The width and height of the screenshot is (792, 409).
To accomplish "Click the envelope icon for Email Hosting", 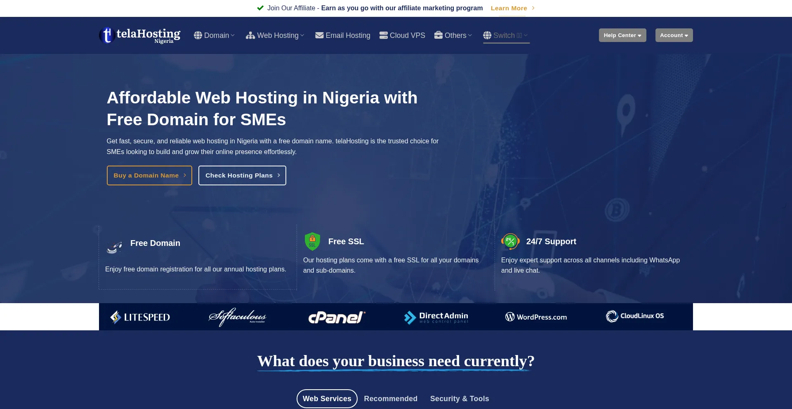I will tap(319, 35).
